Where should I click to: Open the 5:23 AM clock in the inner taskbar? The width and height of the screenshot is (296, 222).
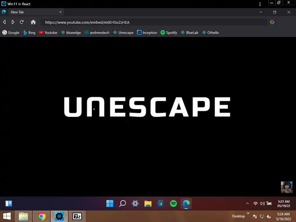tap(284, 203)
